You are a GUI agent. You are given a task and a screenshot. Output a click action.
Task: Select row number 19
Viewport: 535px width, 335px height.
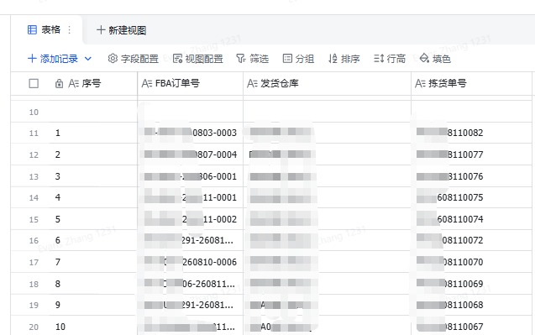(34, 306)
